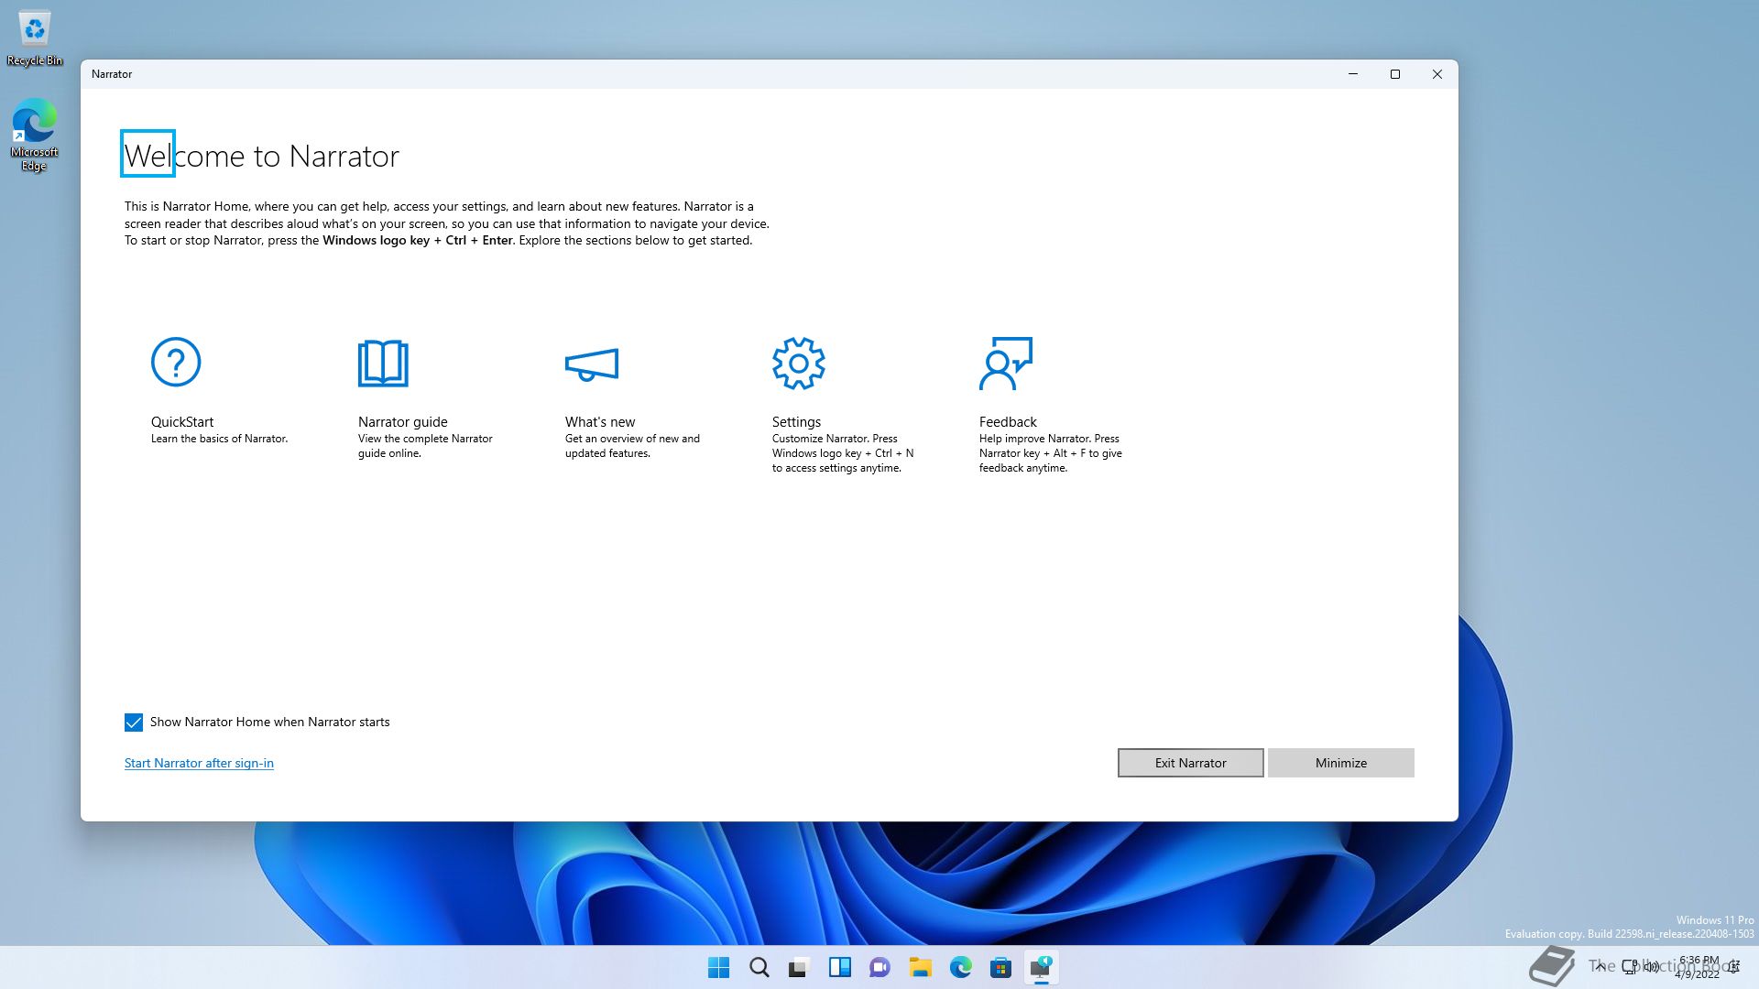Click the Feedback person icon
Viewport: 1759px width, 989px height.
pyautogui.click(x=1006, y=363)
